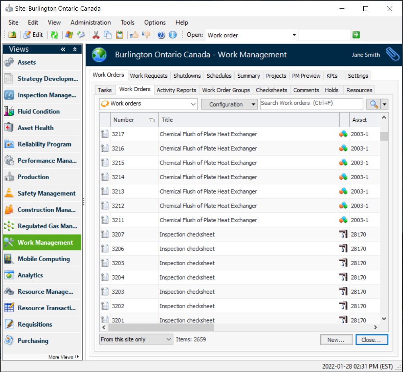Open Help with the question mark icon
This screenshot has width=403, height=372.
click(x=161, y=35)
